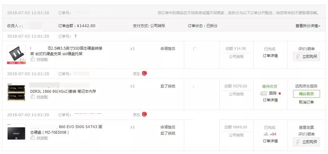Screen dimensions: 328x154
Task: Open 订单详情 for the ¥579.00 order
Action: [x=270, y=100]
